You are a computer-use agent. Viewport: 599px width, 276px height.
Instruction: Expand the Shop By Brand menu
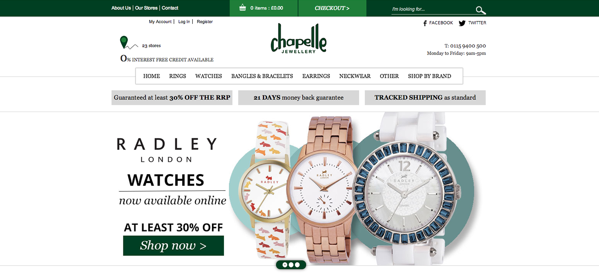click(430, 76)
